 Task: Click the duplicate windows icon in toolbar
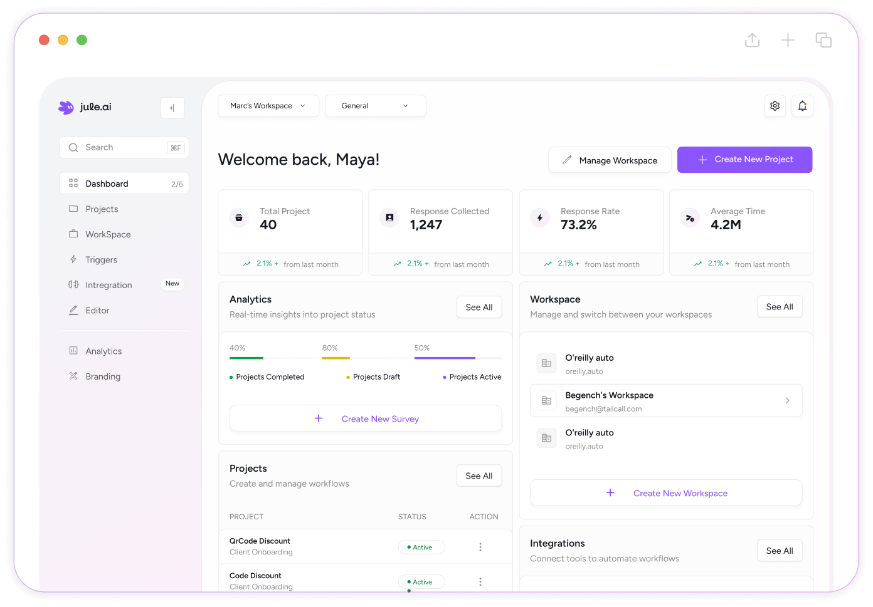click(823, 40)
